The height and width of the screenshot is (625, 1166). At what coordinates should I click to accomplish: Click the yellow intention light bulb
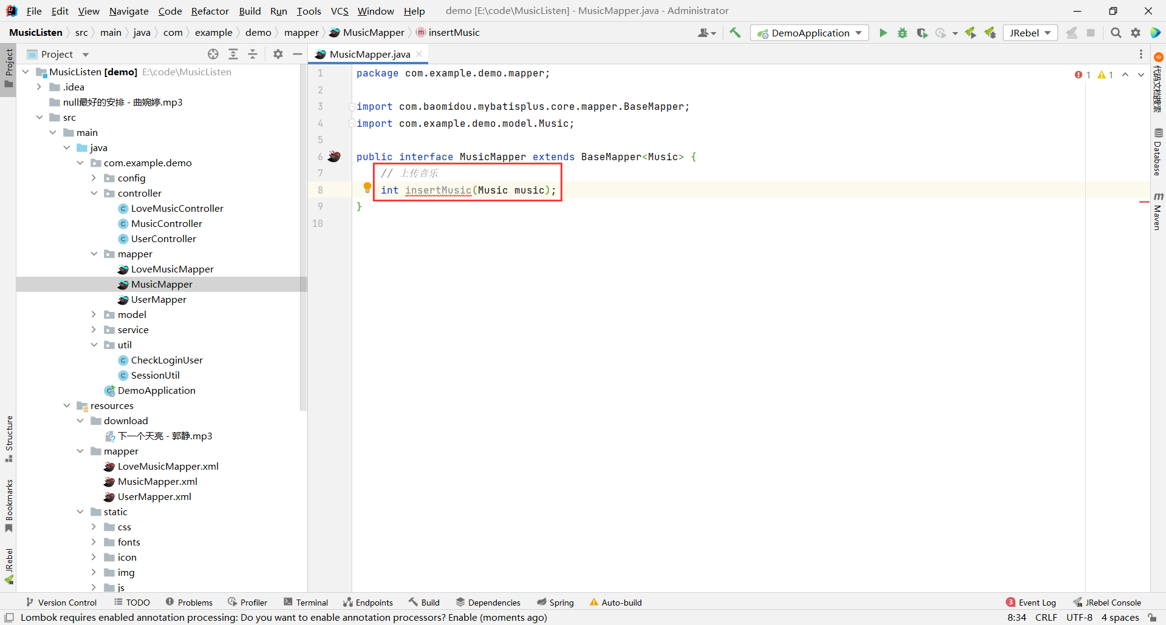(367, 188)
